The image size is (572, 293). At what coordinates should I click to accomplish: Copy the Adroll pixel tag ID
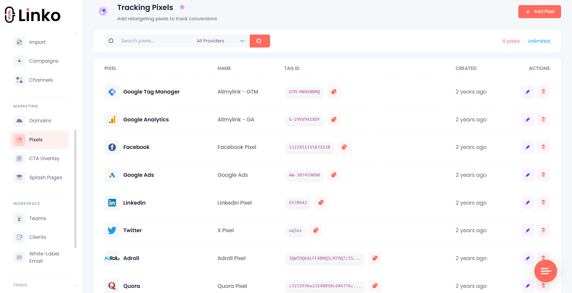pos(375,258)
